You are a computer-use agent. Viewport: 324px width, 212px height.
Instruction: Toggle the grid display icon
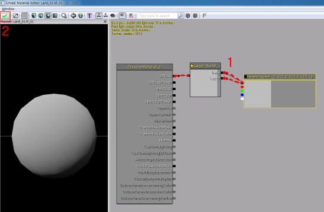(25, 16)
